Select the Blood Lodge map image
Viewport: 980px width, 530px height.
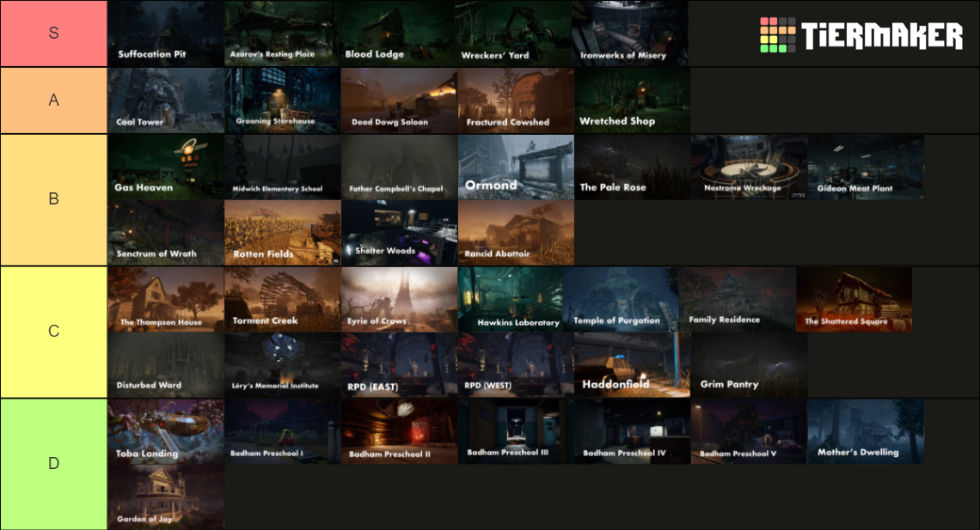click(399, 34)
